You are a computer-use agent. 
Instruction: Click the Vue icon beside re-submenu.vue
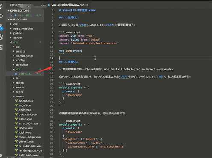tap(16, 146)
